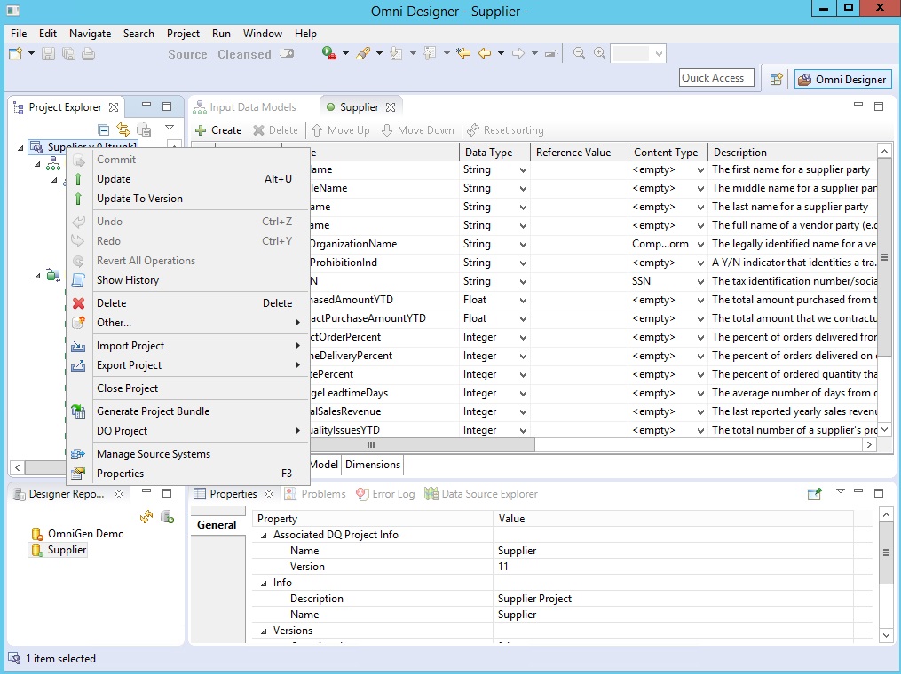Click the Zoom In magnifier icon
The height and width of the screenshot is (674, 901).
pos(599,53)
